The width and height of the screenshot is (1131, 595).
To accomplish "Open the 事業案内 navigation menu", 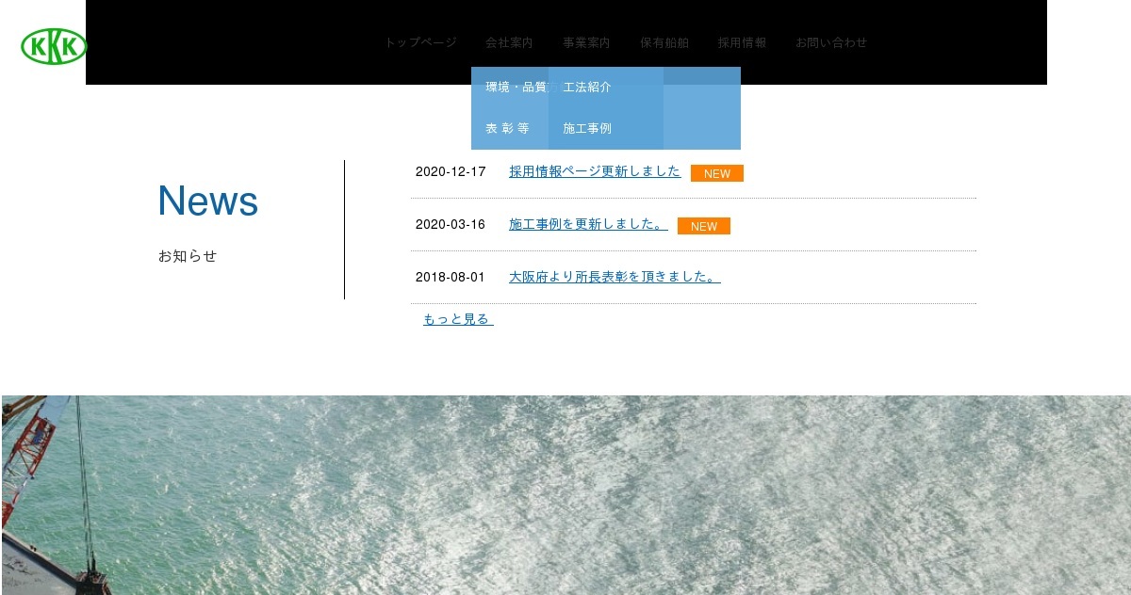I will 585,42.
